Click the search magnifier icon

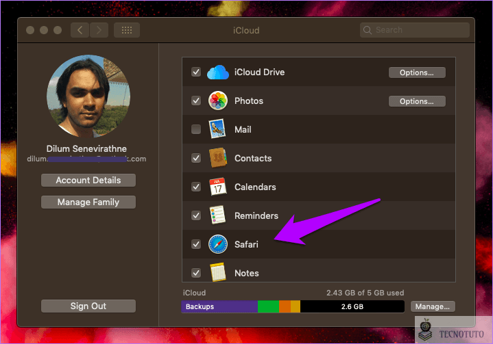368,30
